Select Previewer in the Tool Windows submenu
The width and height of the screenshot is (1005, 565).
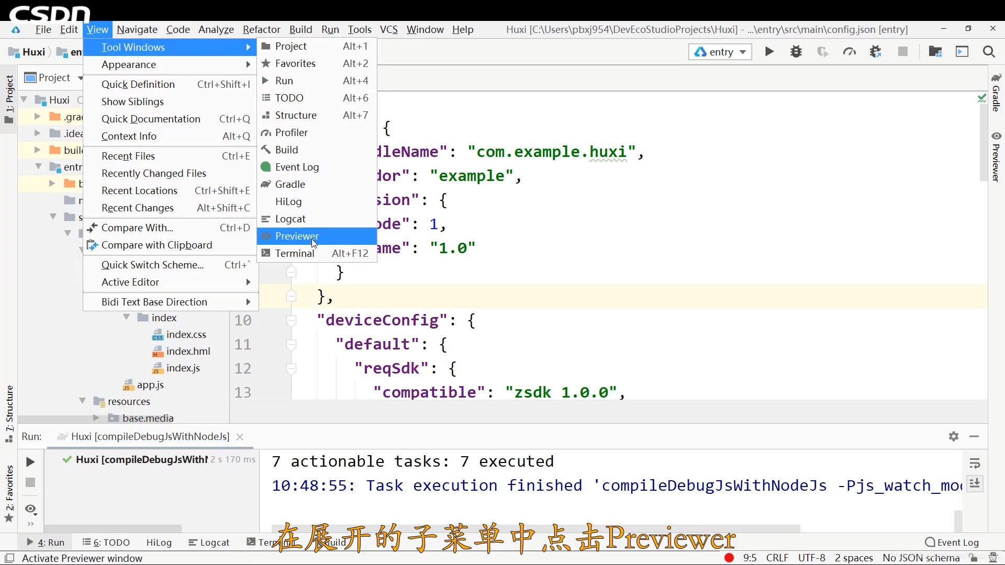[x=317, y=236]
